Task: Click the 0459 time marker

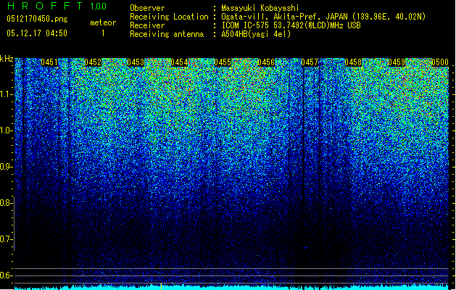Action: click(397, 62)
